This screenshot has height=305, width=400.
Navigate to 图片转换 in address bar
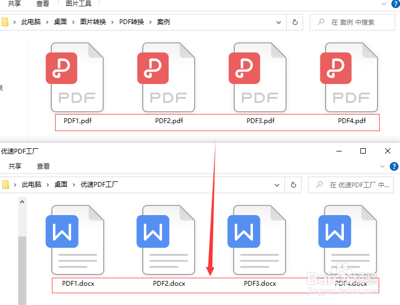coord(93,22)
